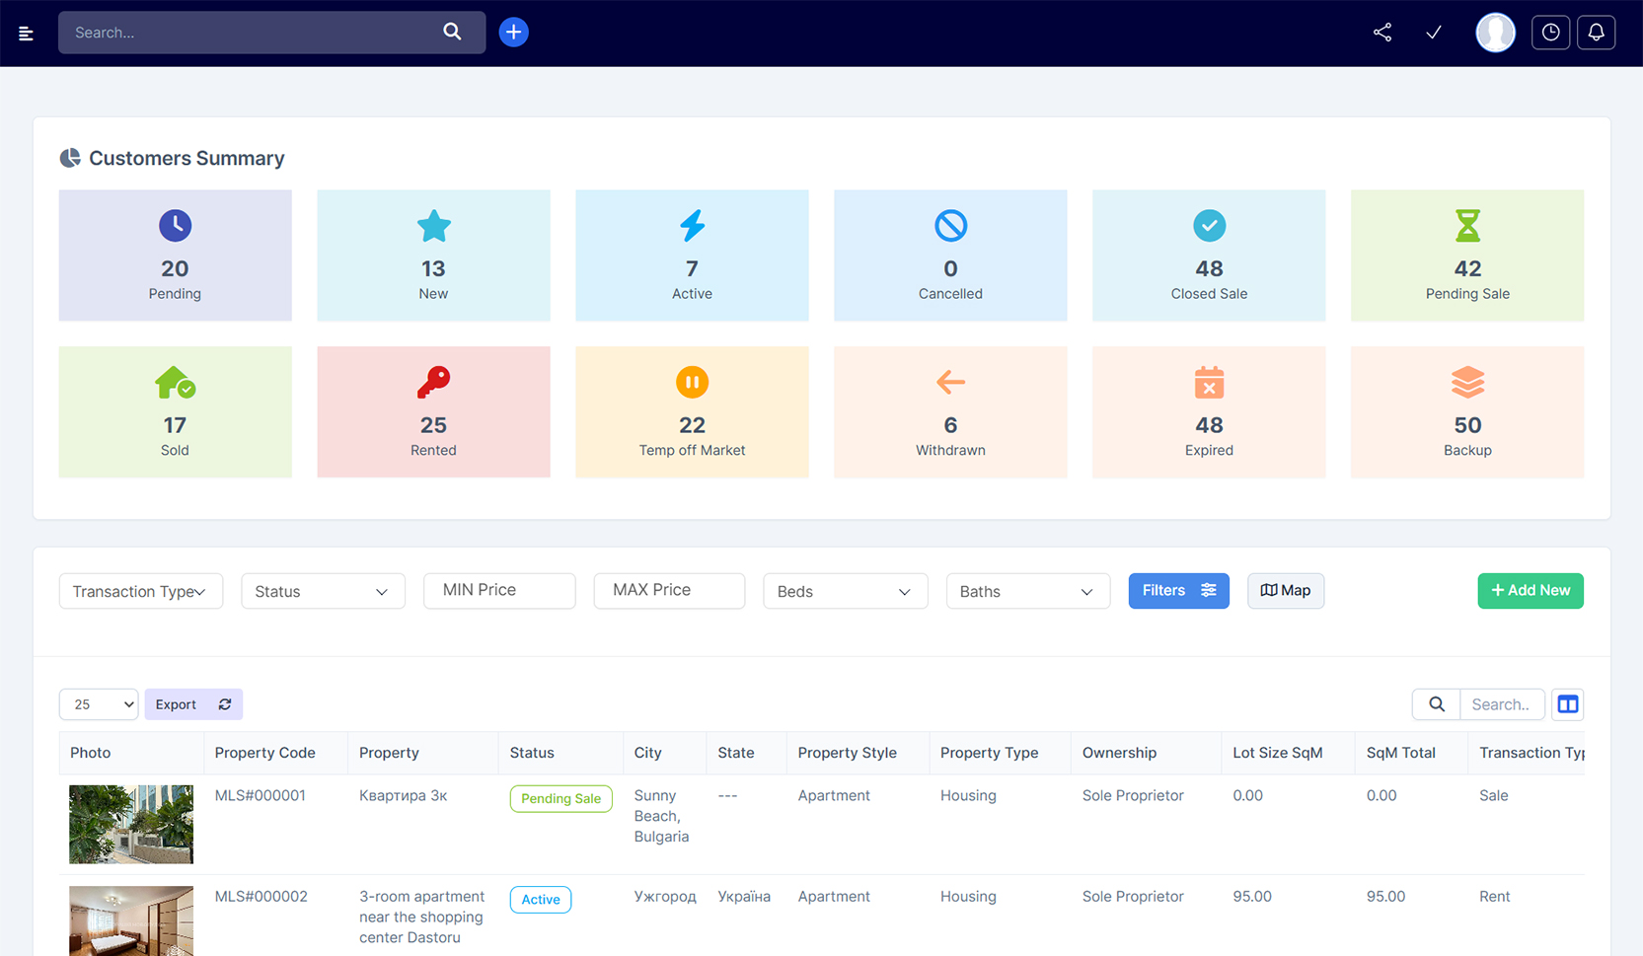Click the checkmark tasks icon

point(1434,33)
